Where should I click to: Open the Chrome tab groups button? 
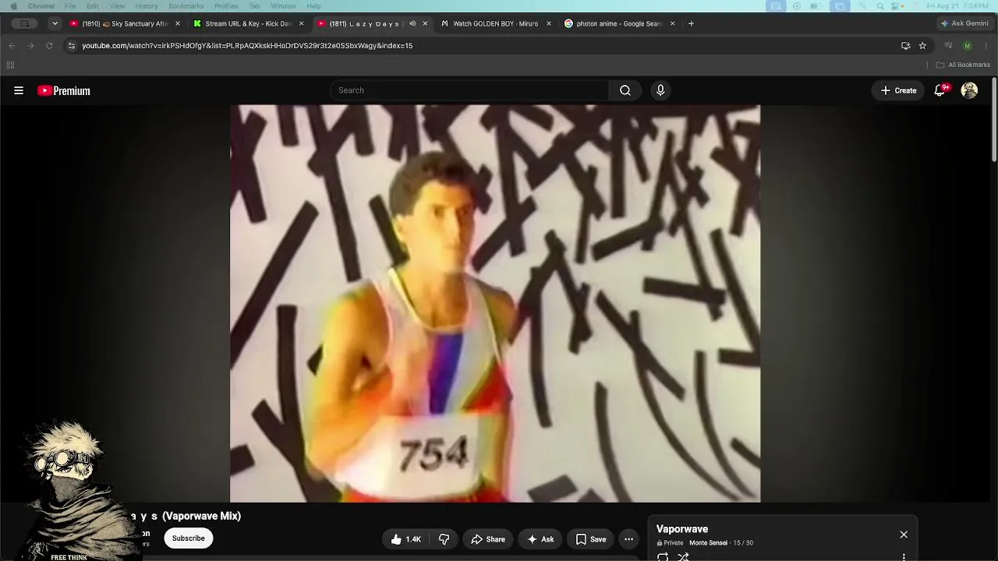[x=25, y=23]
